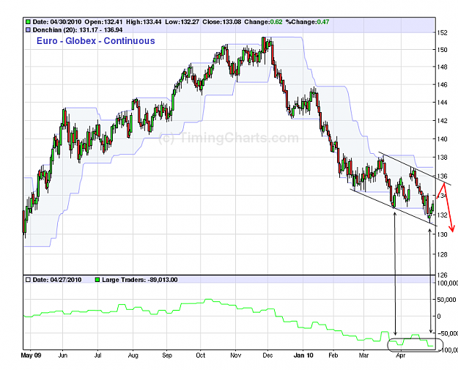The image size is (458, 370).
Task: Click the 50,000 label on Large Traders axis
Action: (446, 300)
